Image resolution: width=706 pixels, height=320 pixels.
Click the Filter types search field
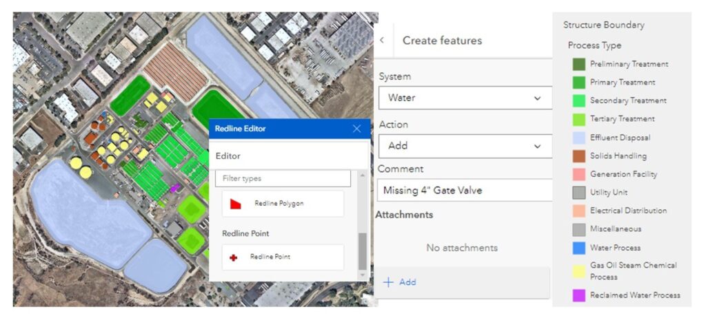(x=283, y=178)
